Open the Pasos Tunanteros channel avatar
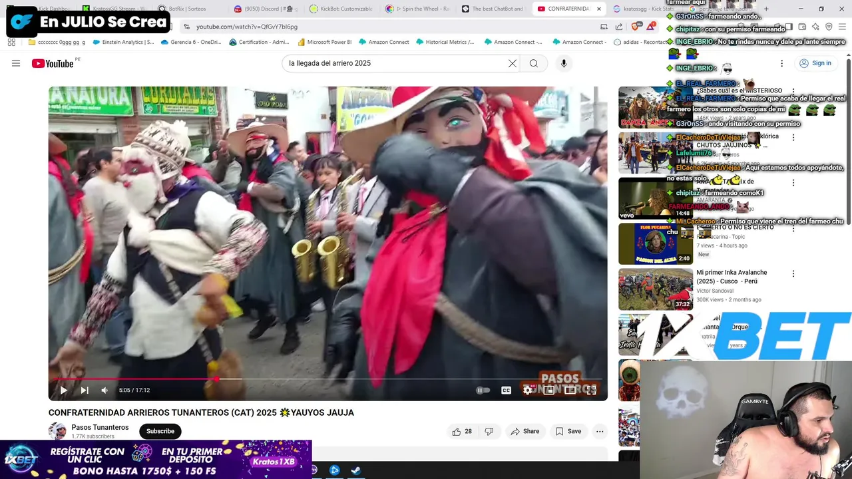 (x=57, y=431)
